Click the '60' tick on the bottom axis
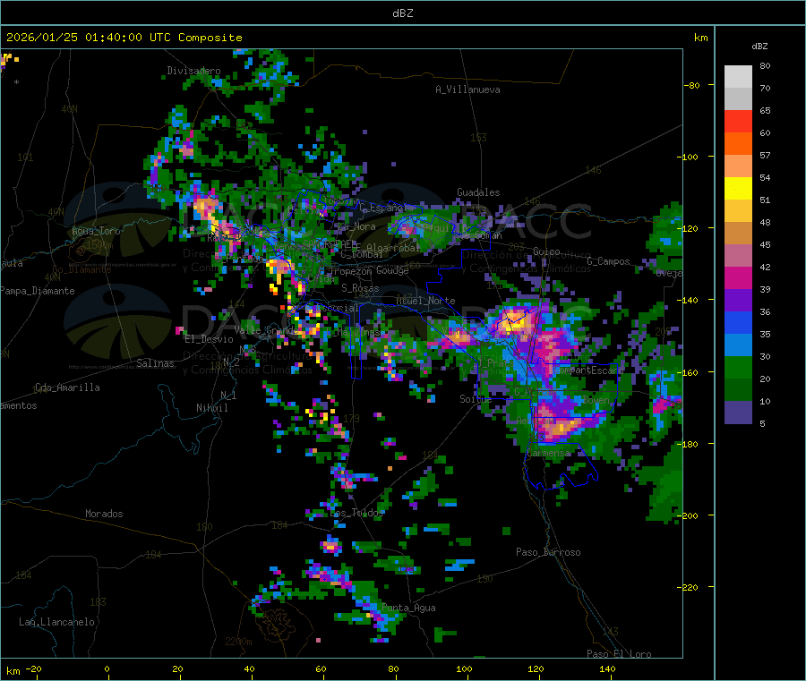 point(321,668)
